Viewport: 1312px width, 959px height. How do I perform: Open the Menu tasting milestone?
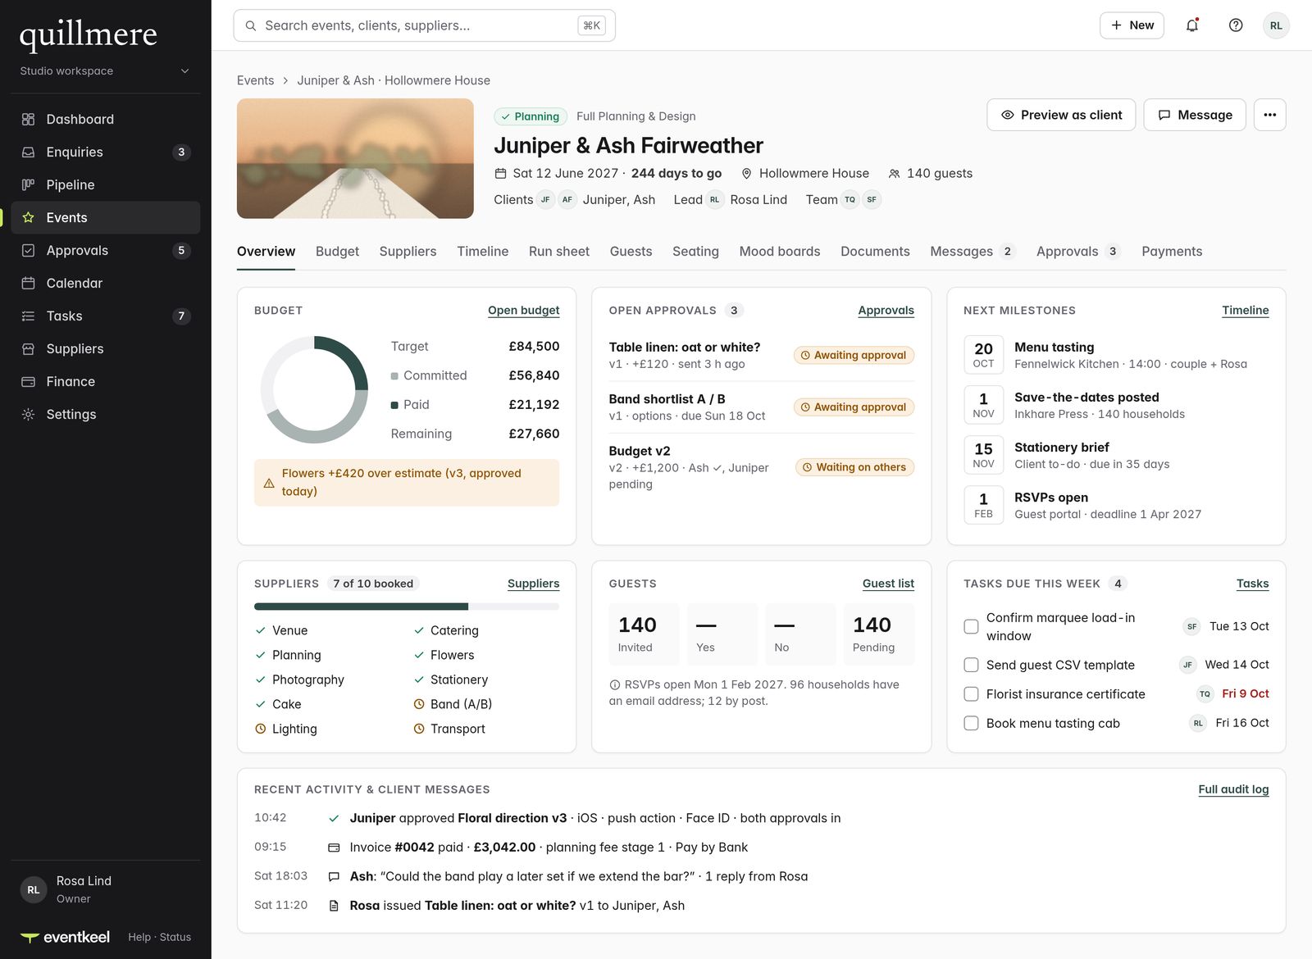1116,355
